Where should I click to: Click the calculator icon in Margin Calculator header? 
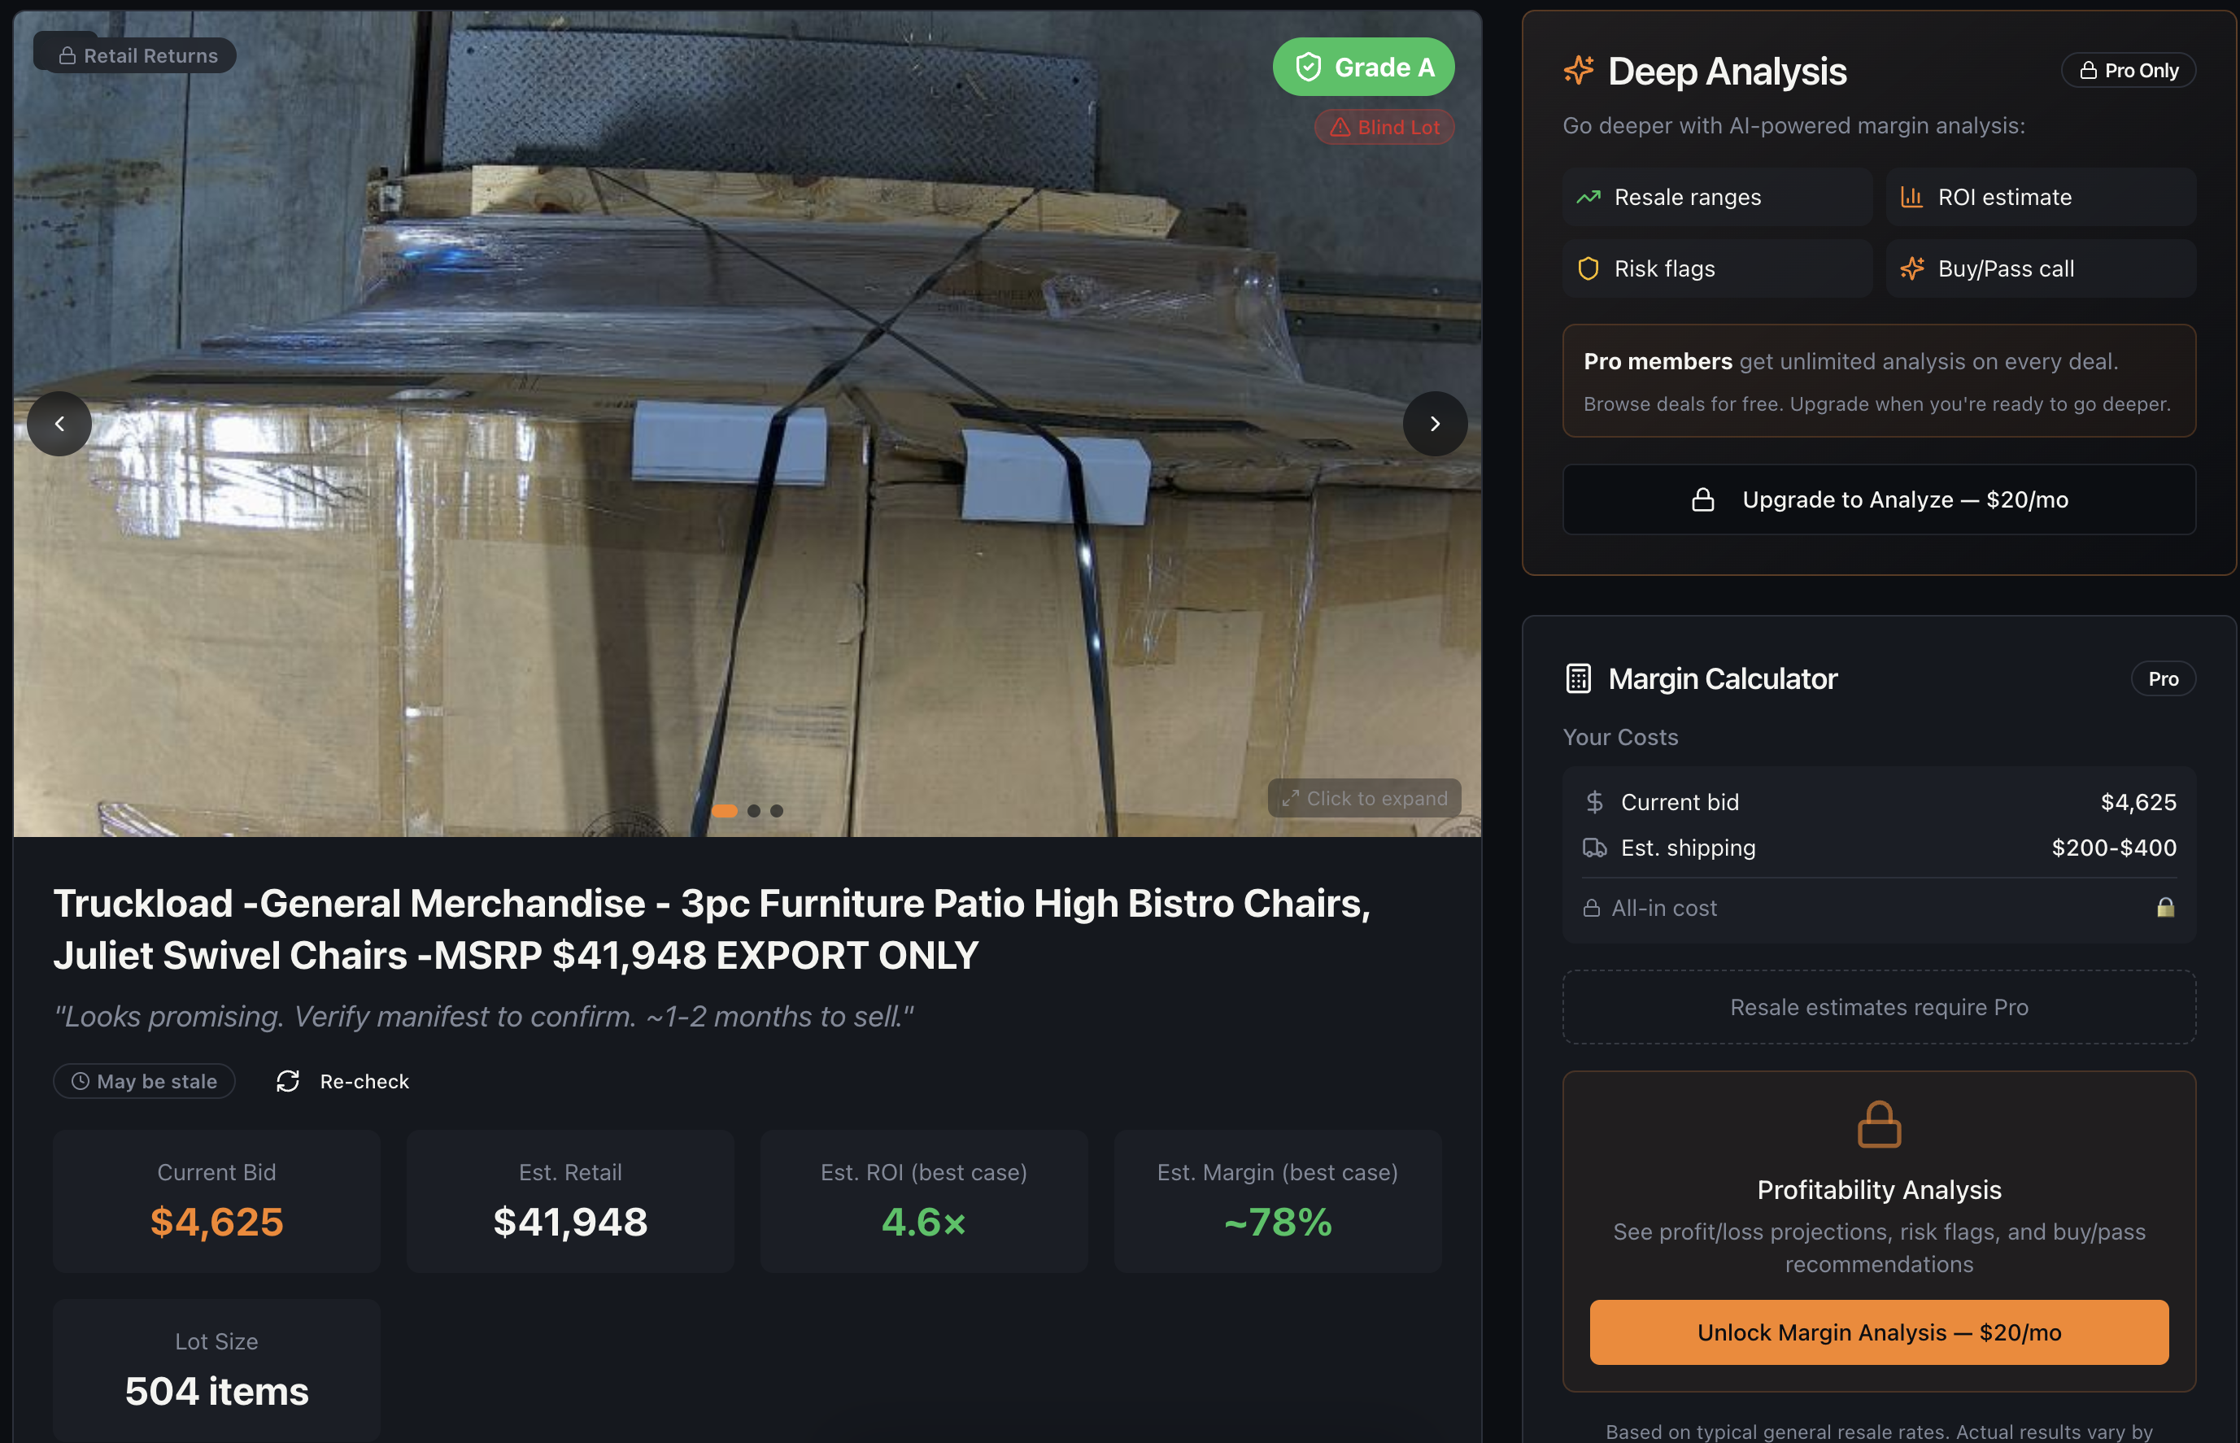coord(1578,678)
